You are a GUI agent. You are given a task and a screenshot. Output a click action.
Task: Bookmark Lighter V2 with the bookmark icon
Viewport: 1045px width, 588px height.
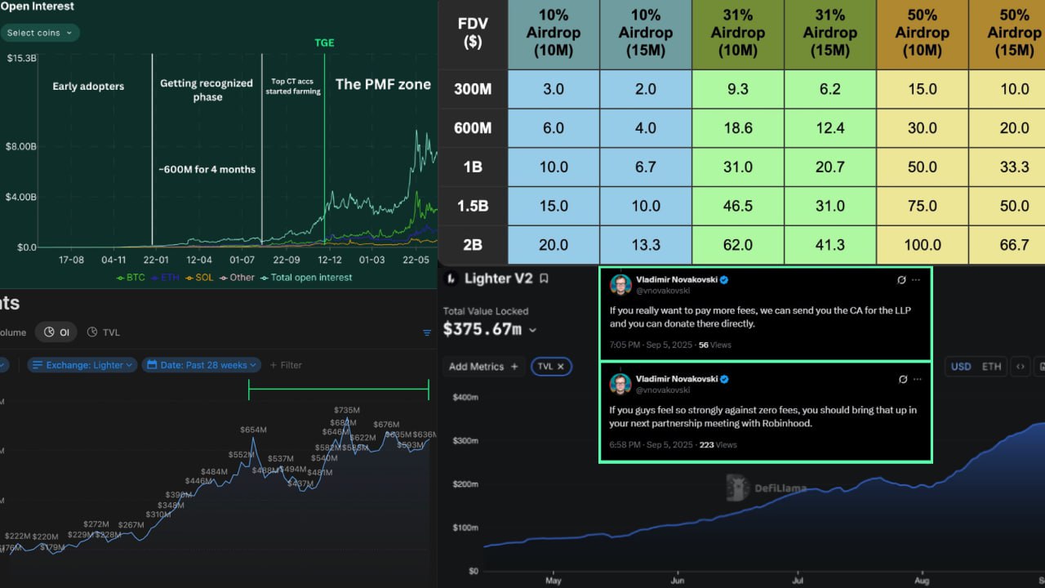[x=544, y=278]
